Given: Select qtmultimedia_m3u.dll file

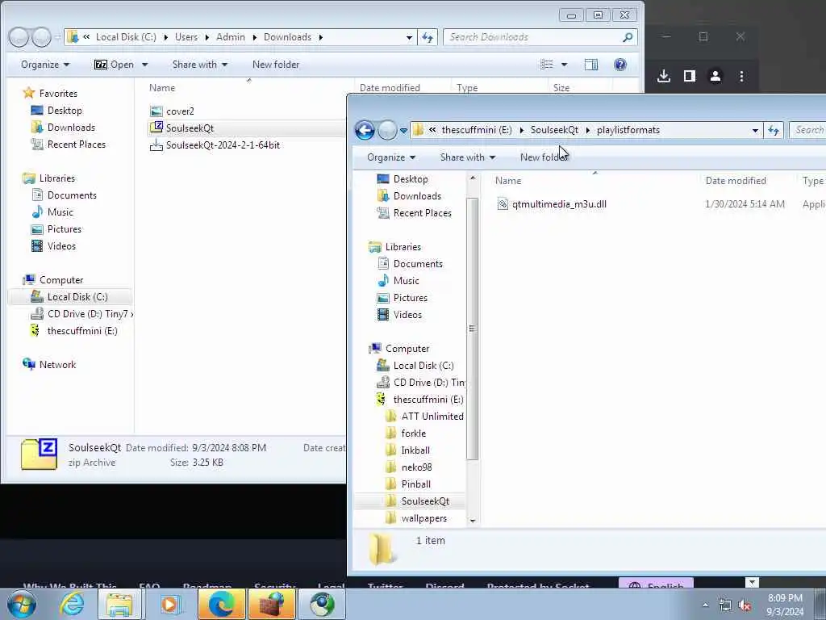Looking at the screenshot, I should pyautogui.click(x=559, y=204).
